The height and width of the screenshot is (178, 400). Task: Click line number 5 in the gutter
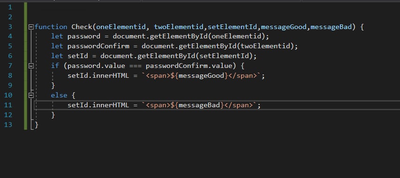(x=10, y=46)
